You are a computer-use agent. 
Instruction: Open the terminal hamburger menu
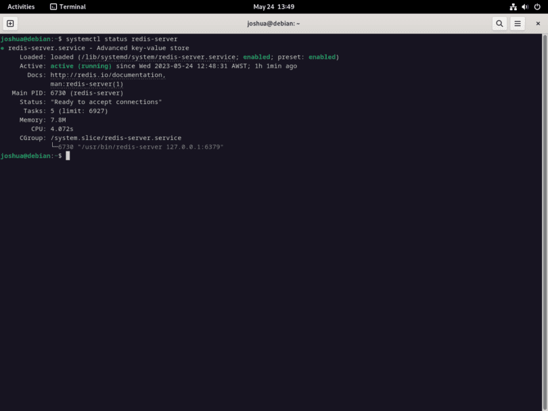point(517,22)
